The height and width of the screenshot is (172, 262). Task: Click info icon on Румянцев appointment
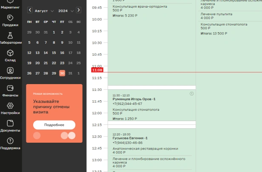point(191,93)
